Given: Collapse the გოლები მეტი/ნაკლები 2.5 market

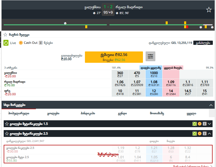Looking at the screenshot, I should [x=209, y=133].
